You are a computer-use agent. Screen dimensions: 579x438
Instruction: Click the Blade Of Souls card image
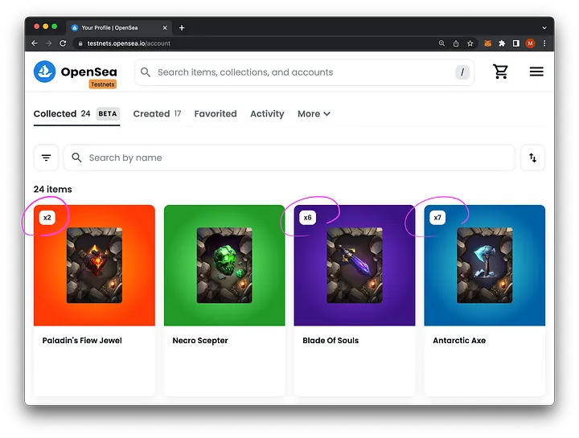pos(354,265)
